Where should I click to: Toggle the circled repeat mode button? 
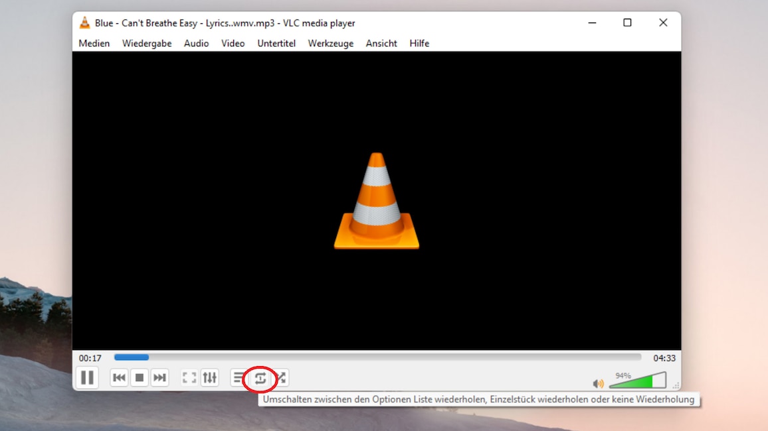260,377
